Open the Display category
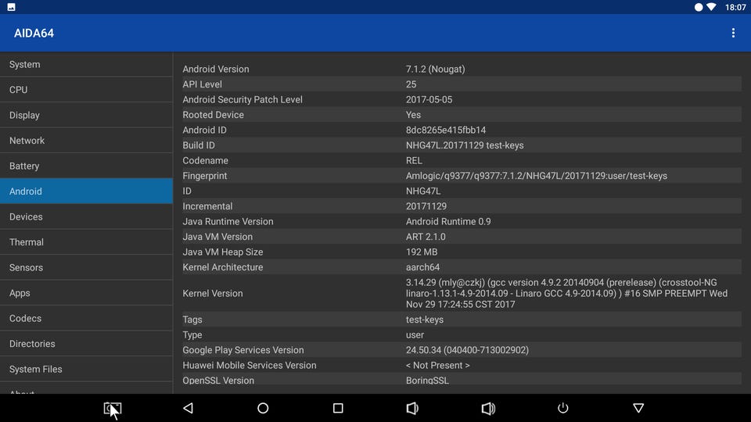The image size is (751, 422). click(86, 115)
